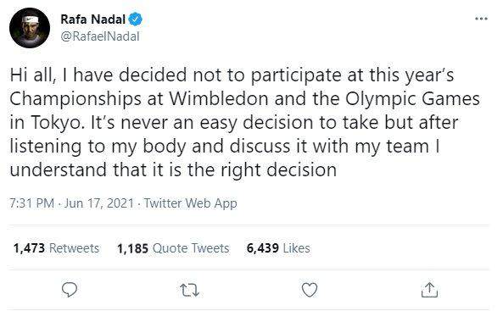Open the share tweet upload icon

429,290
